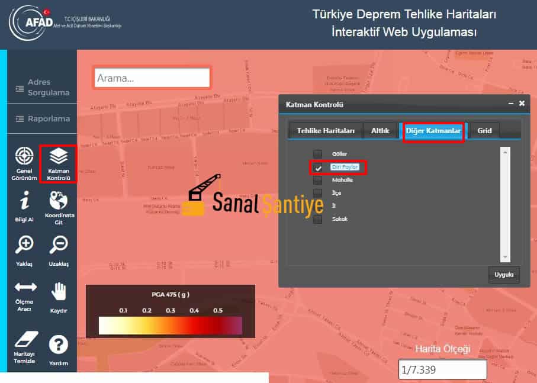Expand the Adres Sorgulama panel
Viewport: 537px width, 383px height.
42,88
